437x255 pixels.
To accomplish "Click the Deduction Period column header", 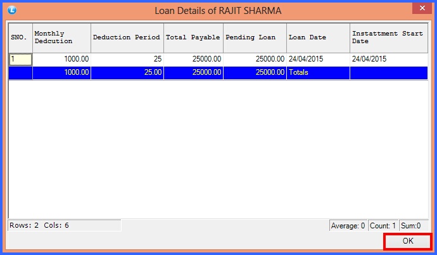I will point(127,38).
